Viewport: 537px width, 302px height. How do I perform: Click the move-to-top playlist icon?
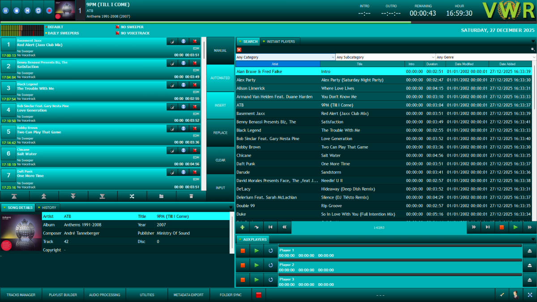[x=14, y=196]
